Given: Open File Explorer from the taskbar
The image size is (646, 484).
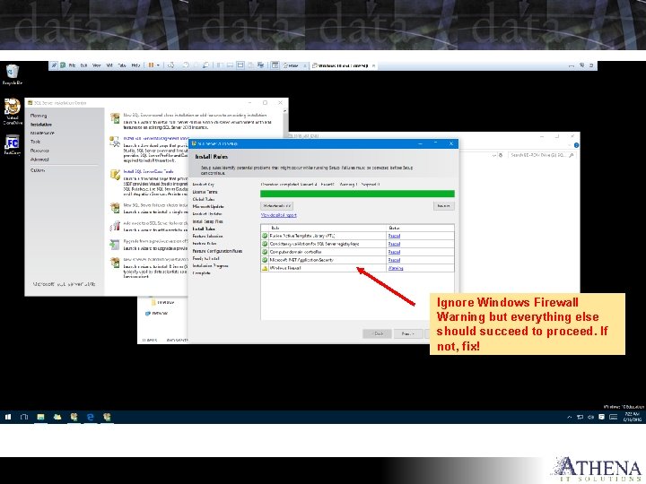Looking at the screenshot, I should click(40, 417).
